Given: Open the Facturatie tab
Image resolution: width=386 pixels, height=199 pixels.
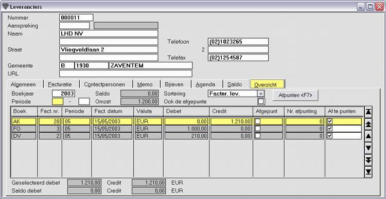Looking at the screenshot, I should [60, 84].
